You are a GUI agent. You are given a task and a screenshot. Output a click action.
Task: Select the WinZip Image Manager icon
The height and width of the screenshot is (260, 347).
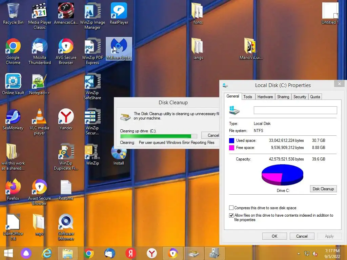93,16
